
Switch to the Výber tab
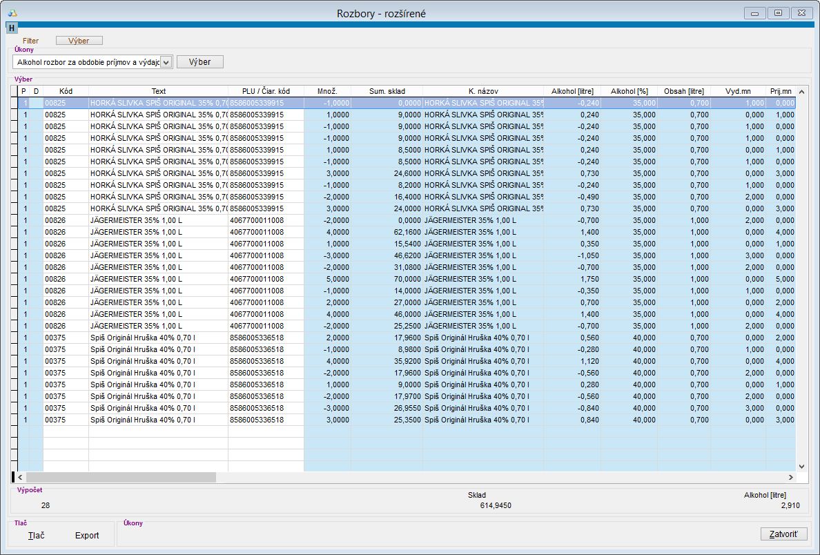pos(79,41)
